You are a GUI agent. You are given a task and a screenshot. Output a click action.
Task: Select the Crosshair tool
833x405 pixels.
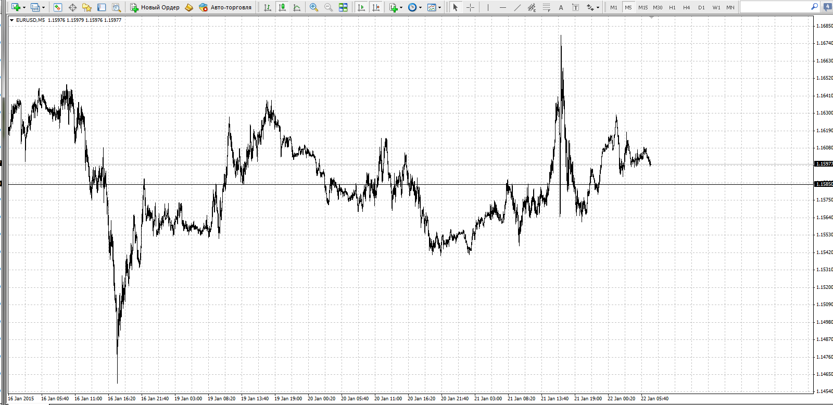click(x=470, y=7)
